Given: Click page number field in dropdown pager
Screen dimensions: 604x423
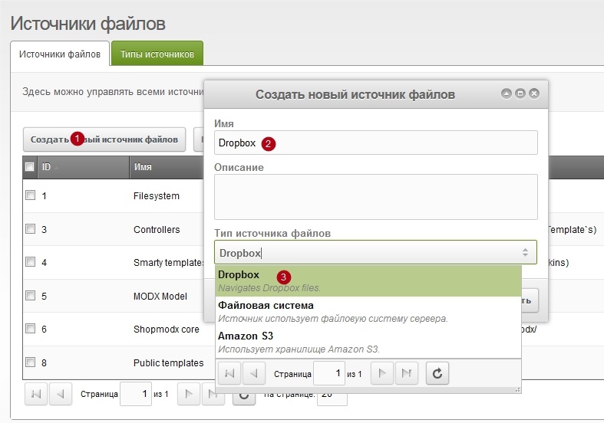Looking at the screenshot, I should click(329, 373).
